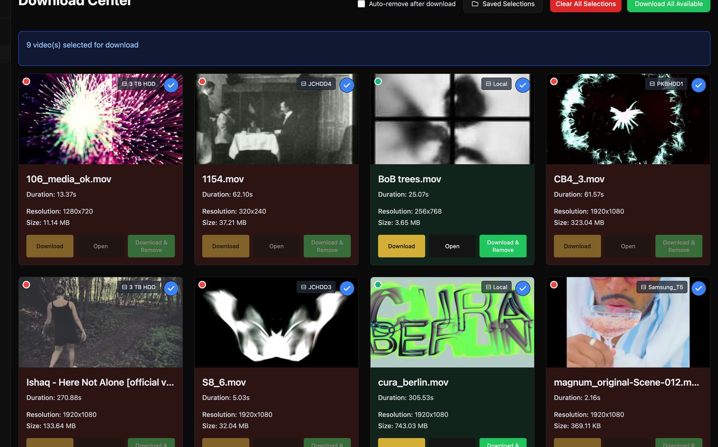
Task: Download BoB trees.mov
Action: [401, 246]
